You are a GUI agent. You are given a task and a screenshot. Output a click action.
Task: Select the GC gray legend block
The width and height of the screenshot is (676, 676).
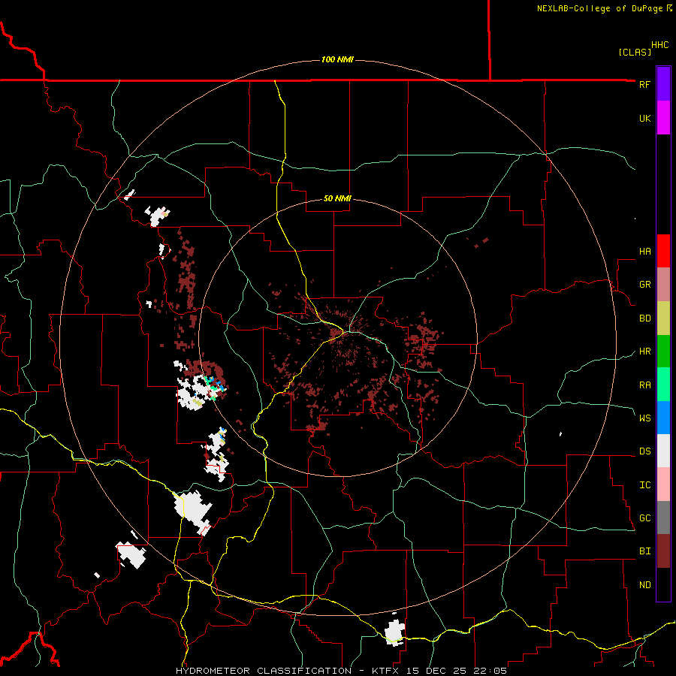tap(663, 518)
